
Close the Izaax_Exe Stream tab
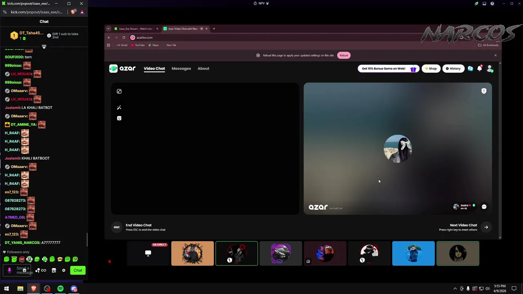pyautogui.click(x=157, y=29)
